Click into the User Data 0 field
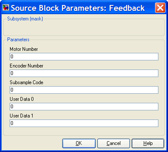168x152 pixels. (84, 107)
